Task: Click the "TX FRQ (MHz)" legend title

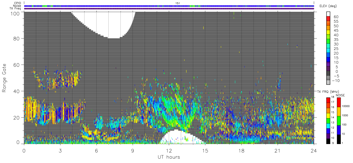Action: point(328,91)
